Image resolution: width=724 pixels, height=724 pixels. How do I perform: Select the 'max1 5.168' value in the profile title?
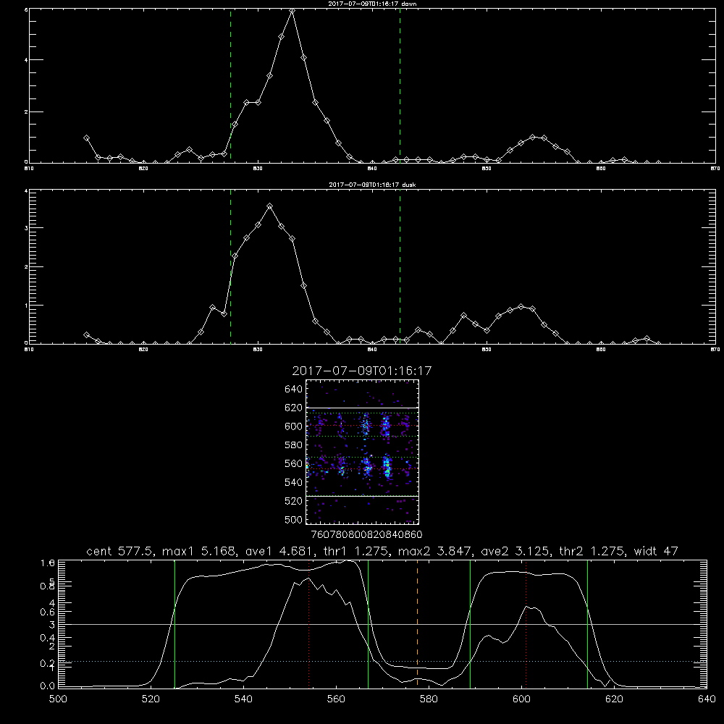click(200, 551)
